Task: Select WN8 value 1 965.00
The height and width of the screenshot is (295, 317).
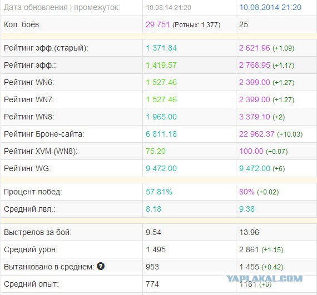Action: coord(161,117)
